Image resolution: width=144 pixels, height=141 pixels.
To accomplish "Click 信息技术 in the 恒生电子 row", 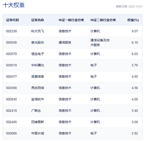I will coord(65,54).
